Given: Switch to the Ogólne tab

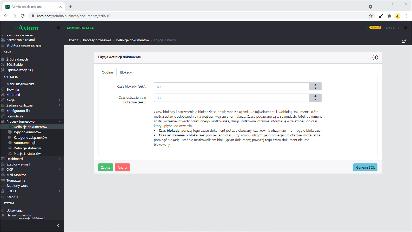Looking at the screenshot, I should tap(107, 72).
